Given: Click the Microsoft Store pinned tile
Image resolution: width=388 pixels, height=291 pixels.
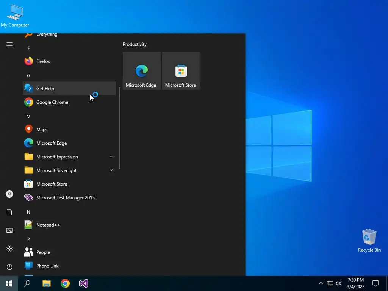Looking at the screenshot, I should click(x=181, y=71).
